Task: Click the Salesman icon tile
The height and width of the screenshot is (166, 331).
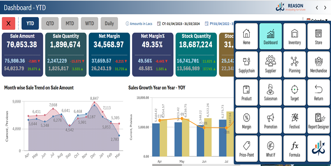Action: 270,92
